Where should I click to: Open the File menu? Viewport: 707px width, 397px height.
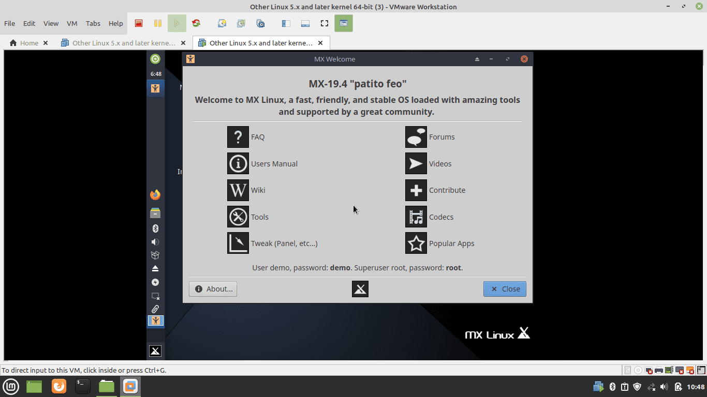click(x=9, y=23)
